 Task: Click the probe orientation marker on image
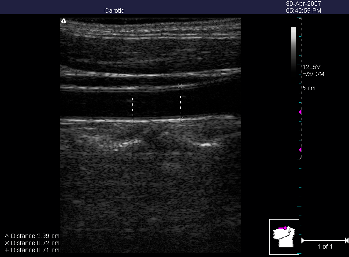click(63, 21)
